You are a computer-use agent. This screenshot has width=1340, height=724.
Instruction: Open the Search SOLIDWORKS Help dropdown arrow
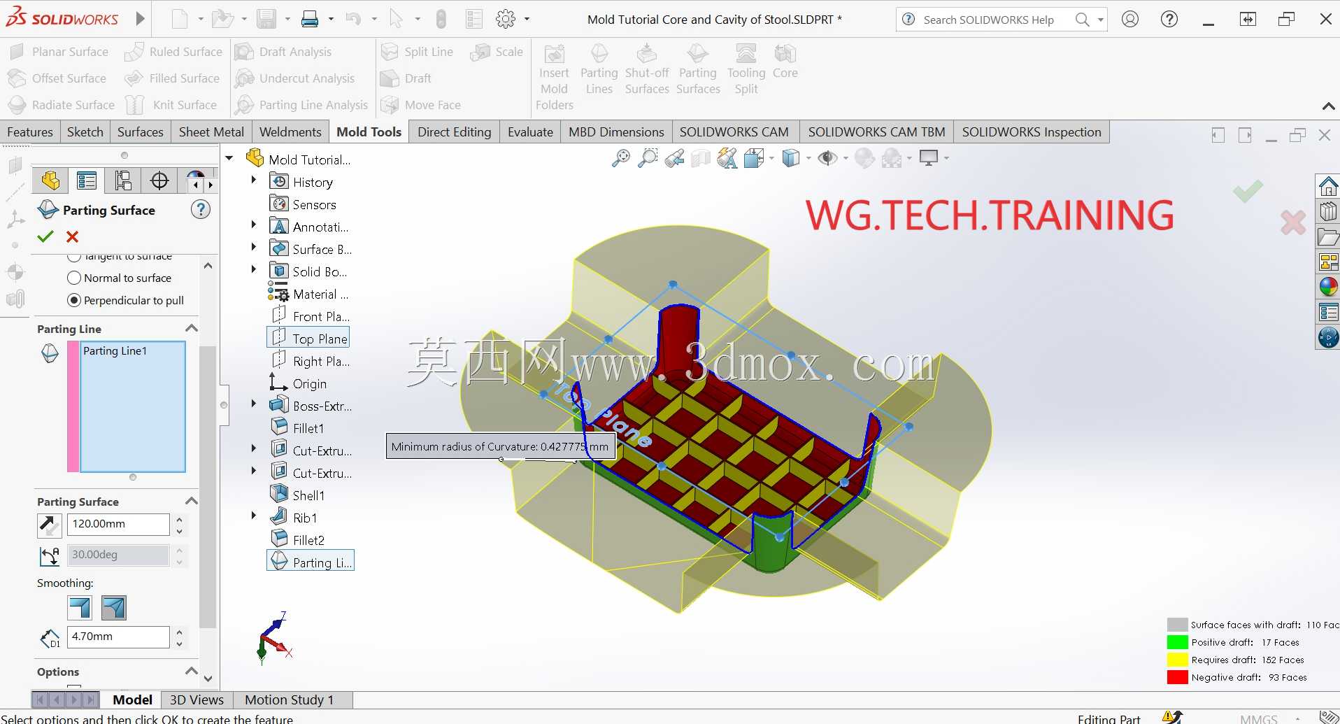click(x=1100, y=20)
